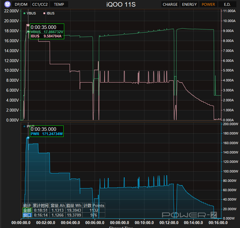The width and height of the screenshot is (240, 228).
Task: Click the window points count 976
Action: tap(93, 215)
